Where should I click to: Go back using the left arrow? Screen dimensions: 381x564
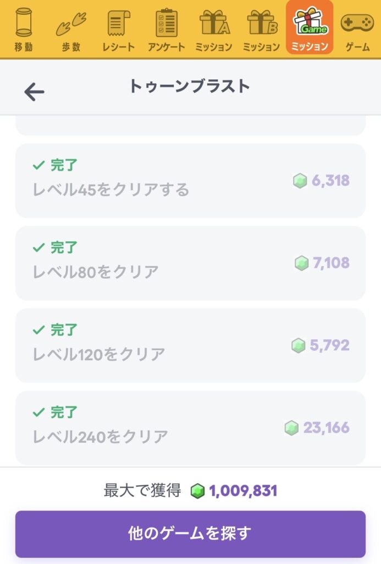point(34,92)
